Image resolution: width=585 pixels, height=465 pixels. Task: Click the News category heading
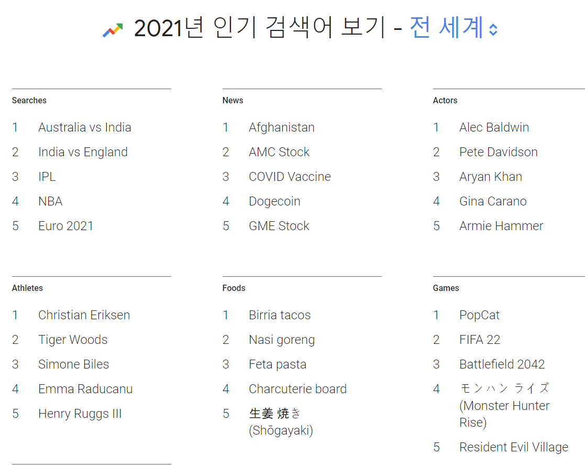tap(233, 101)
